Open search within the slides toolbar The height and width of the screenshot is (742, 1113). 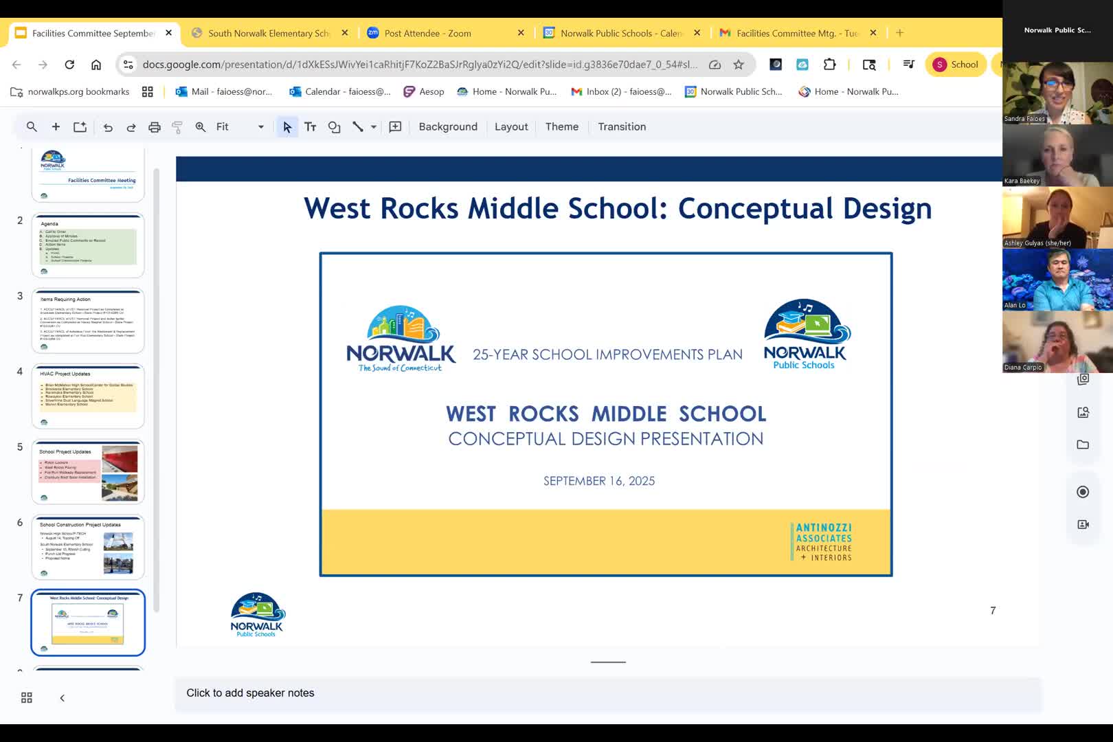coord(32,126)
